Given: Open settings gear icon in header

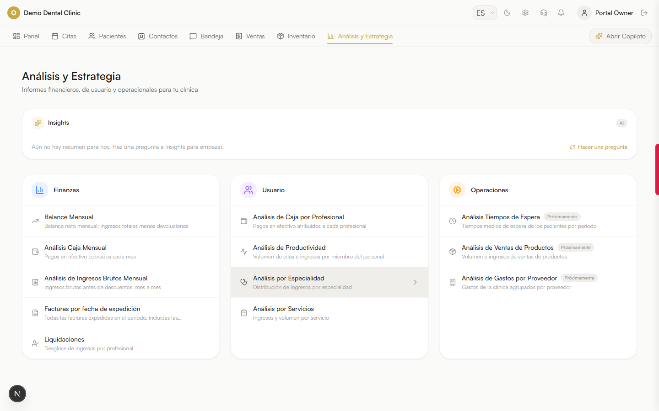Looking at the screenshot, I should (x=525, y=13).
